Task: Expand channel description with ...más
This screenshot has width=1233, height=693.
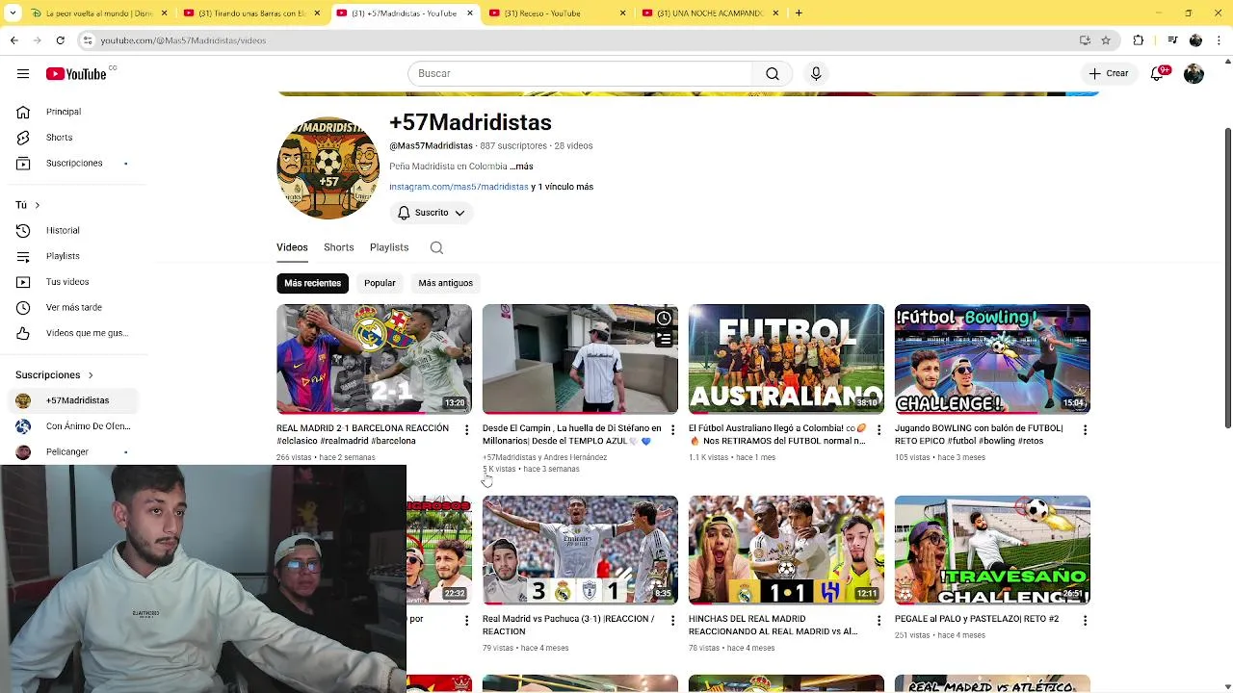Action: (521, 167)
